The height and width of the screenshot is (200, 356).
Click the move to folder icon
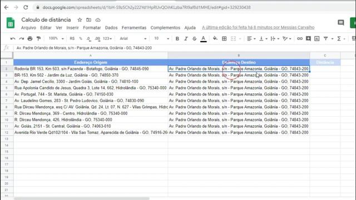[x=89, y=20]
